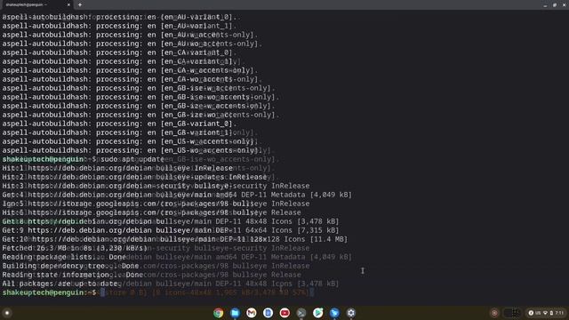569x320 pixels.
Task: Click 'All packages are up to date' line
Action: coord(60,284)
